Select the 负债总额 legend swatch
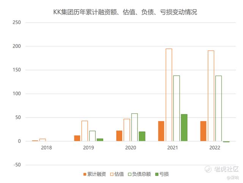The height and width of the screenshot is (183, 243). (130, 174)
